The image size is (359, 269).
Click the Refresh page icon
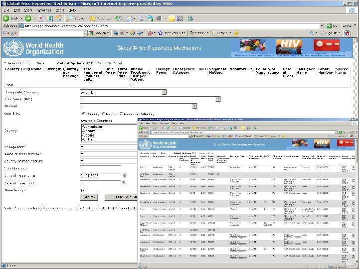coord(50,18)
